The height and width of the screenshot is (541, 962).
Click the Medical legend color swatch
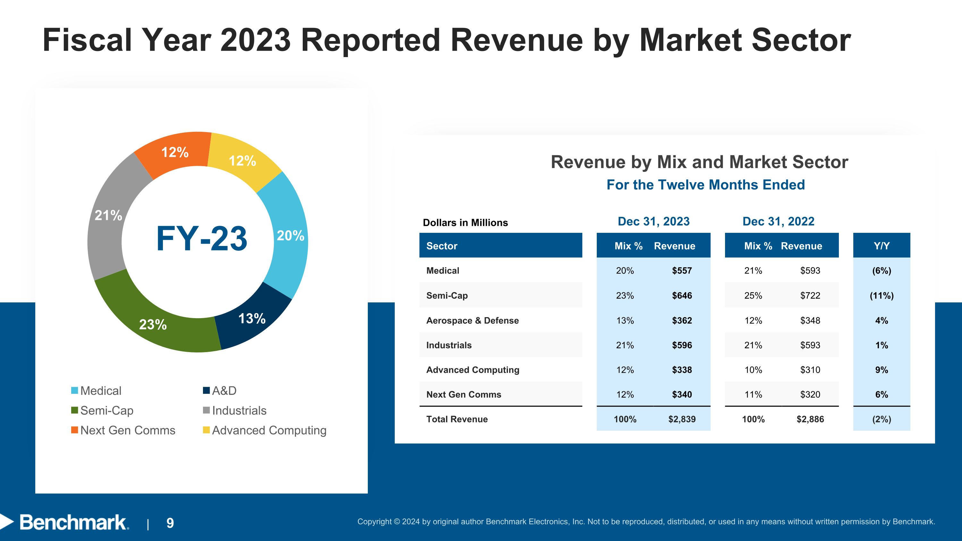click(x=75, y=391)
